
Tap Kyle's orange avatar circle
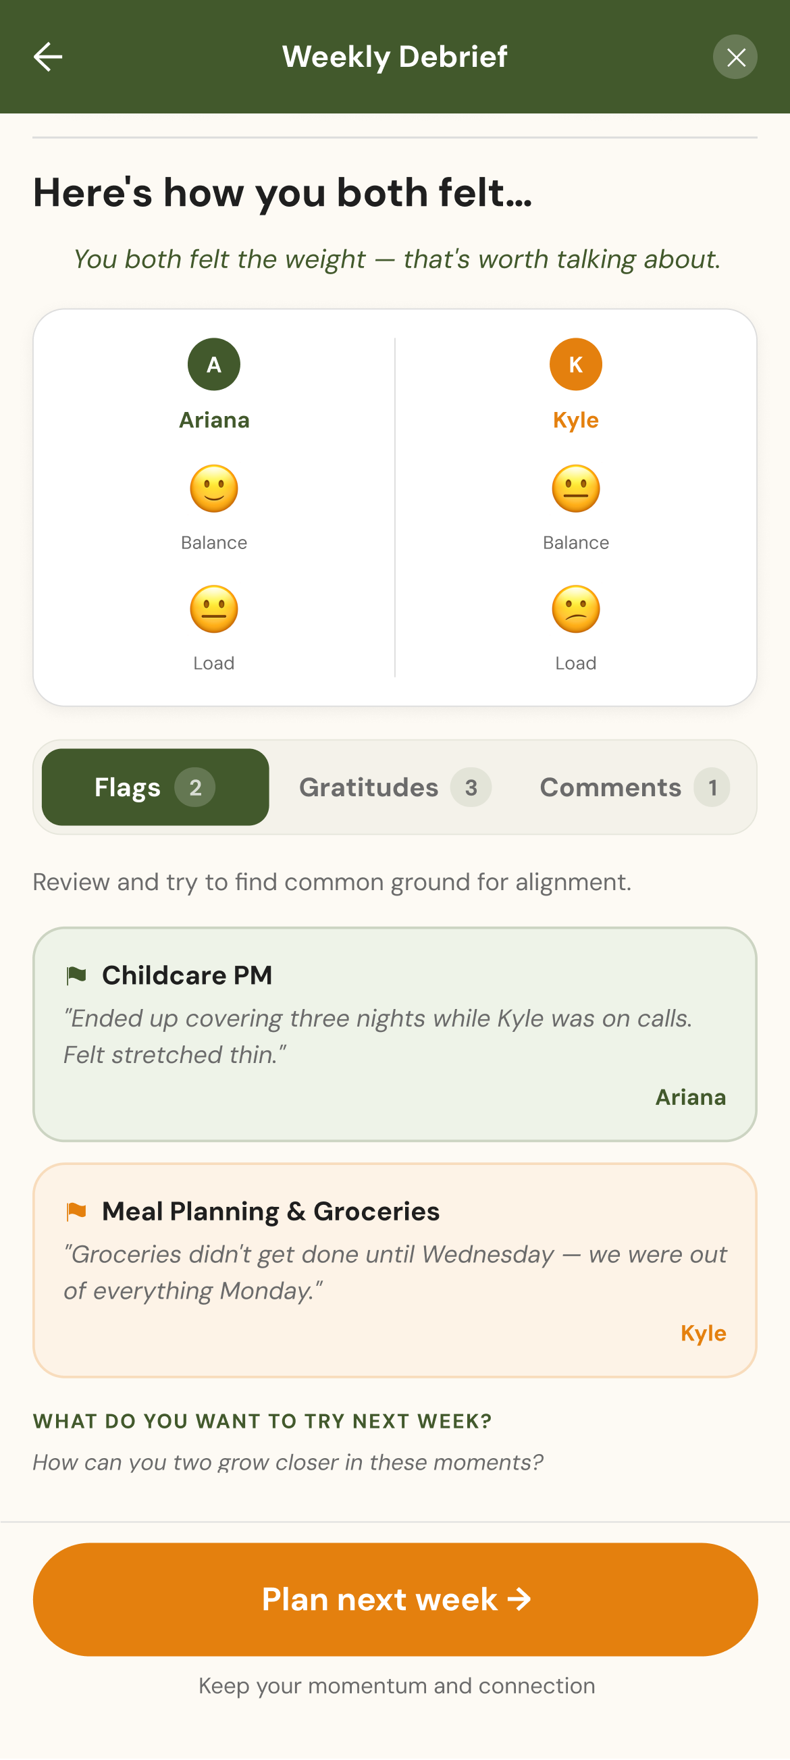coord(575,364)
